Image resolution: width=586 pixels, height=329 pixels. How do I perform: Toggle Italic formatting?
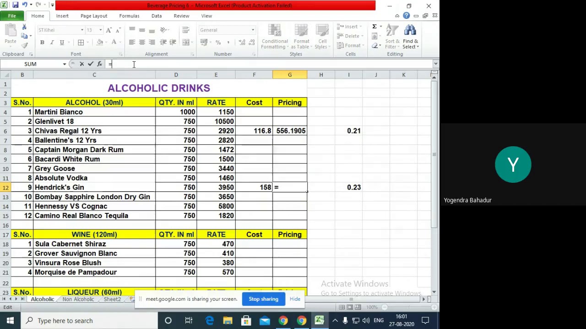point(52,42)
